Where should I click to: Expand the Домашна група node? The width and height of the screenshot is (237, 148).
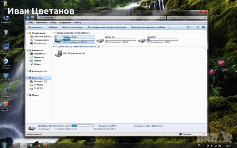click(x=27, y=71)
